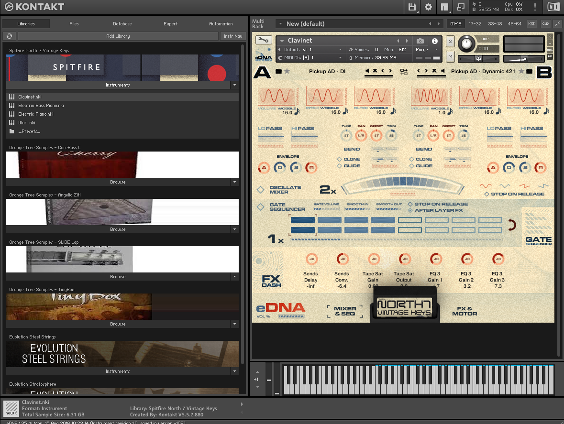Click the gate sequencer loop arrow icon
The width and height of the screenshot is (564, 424).
(x=512, y=225)
